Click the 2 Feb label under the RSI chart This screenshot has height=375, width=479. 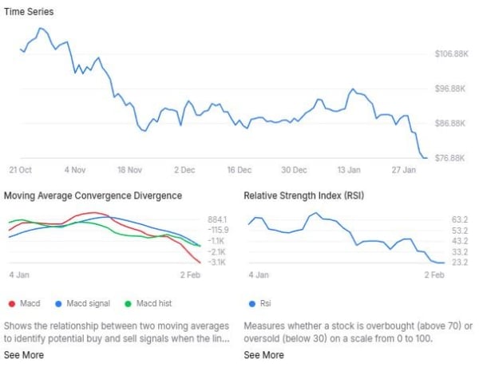tap(433, 274)
